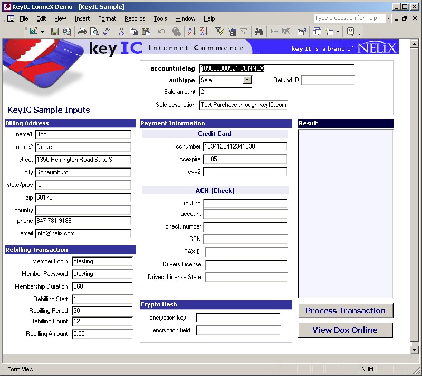The width and height of the screenshot is (422, 376).
Task: Click the form control icon beside File menu
Action: (x=11, y=18)
